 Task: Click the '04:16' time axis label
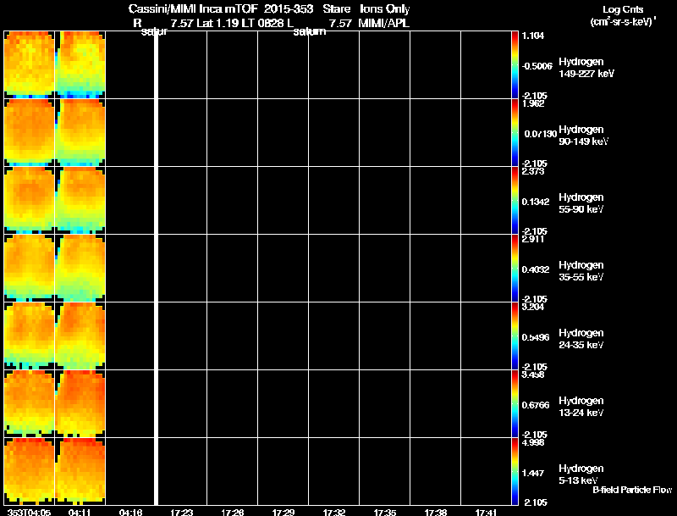130,512
